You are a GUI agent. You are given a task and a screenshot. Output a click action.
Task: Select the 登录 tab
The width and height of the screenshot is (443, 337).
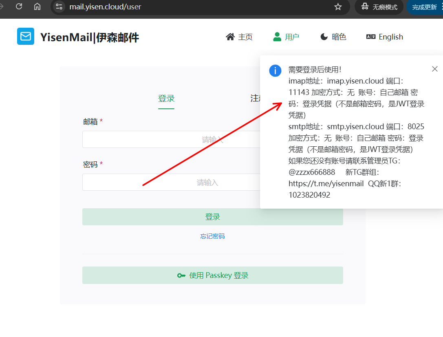pyautogui.click(x=166, y=98)
